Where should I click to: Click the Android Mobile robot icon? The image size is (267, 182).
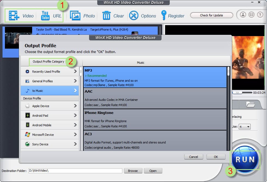tap(28, 125)
